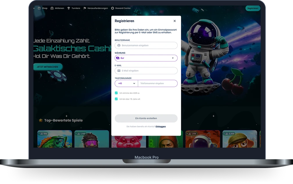Click the Aktionen gift icon
This screenshot has width=293, height=184.
[52, 8]
